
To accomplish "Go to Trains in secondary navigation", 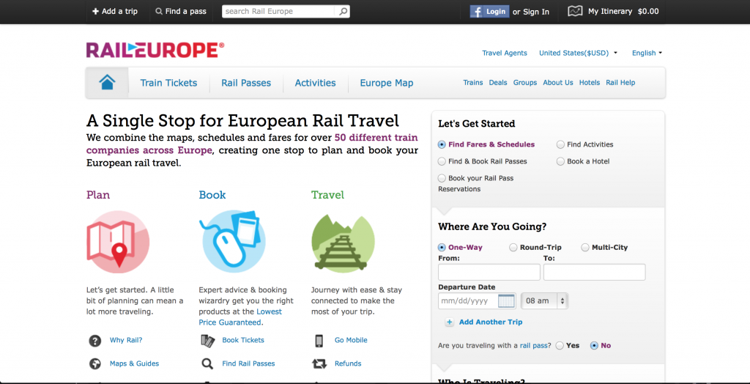I will pyautogui.click(x=473, y=82).
